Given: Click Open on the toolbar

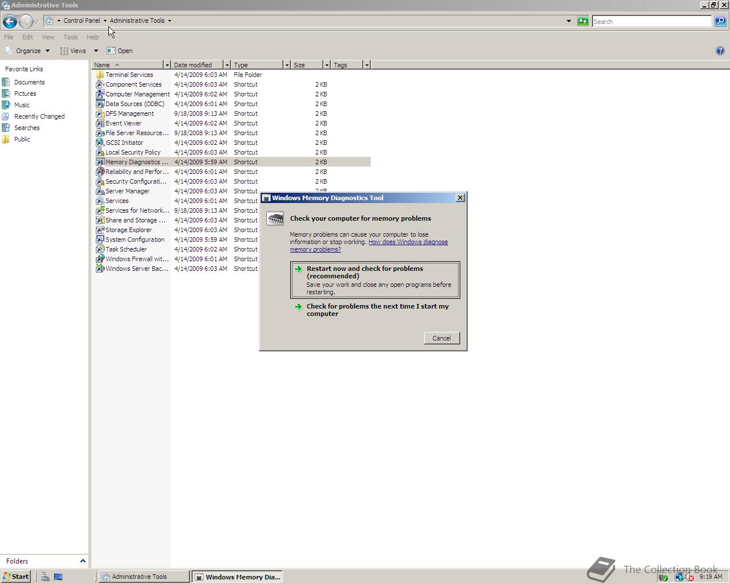Looking at the screenshot, I should point(120,51).
